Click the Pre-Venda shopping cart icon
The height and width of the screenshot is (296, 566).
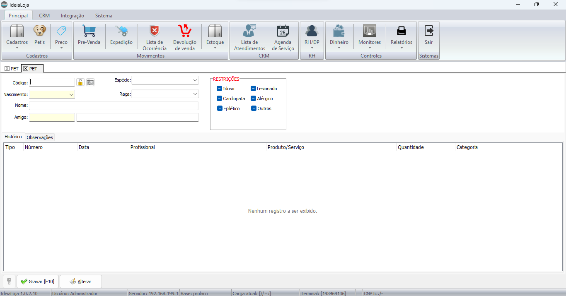[x=89, y=31]
